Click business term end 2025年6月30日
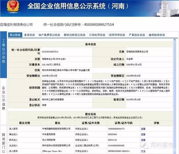Image resolution: width=179 pixels, height=154 pixels. click(133, 76)
